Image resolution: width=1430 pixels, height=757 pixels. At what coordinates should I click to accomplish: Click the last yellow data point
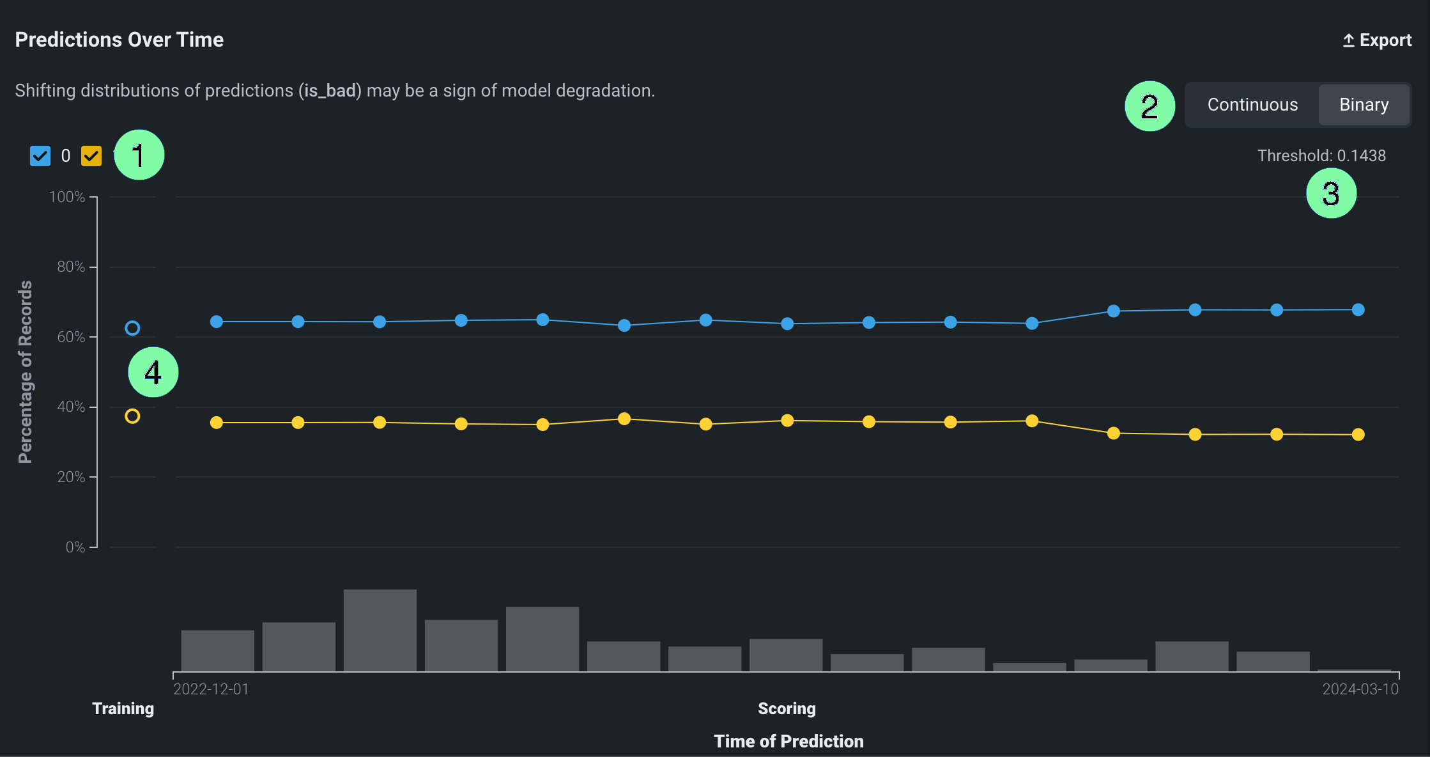click(x=1358, y=435)
